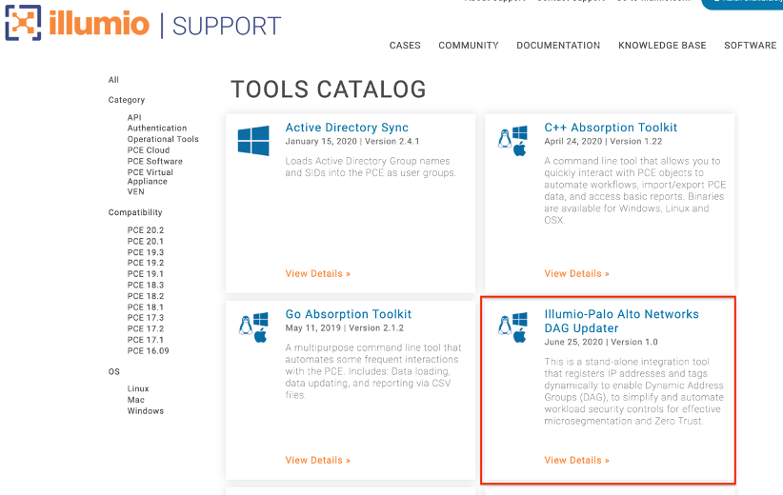Click the OS sidebar heading
The image size is (783, 495).
[114, 372]
